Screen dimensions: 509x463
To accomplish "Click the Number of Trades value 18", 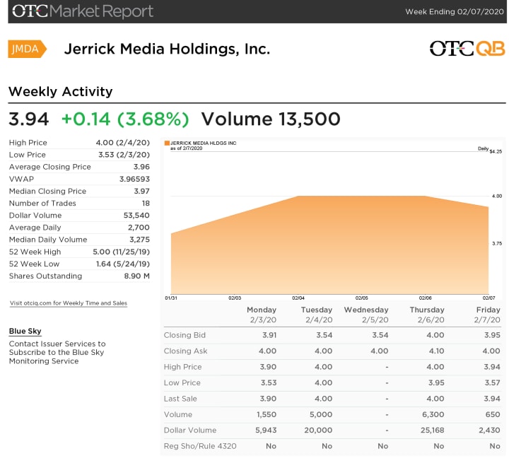I will coord(146,204).
